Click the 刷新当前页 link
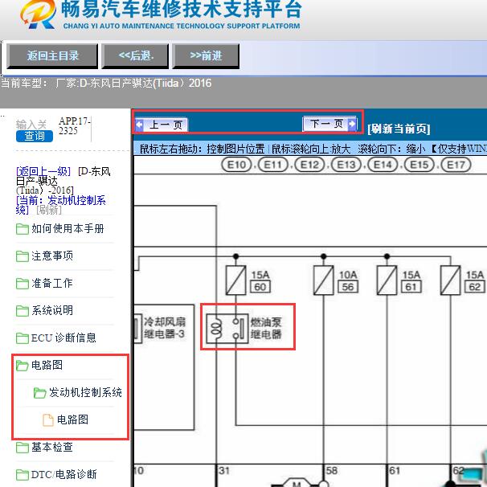Screen dimensions: 487x487 pyautogui.click(x=399, y=129)
